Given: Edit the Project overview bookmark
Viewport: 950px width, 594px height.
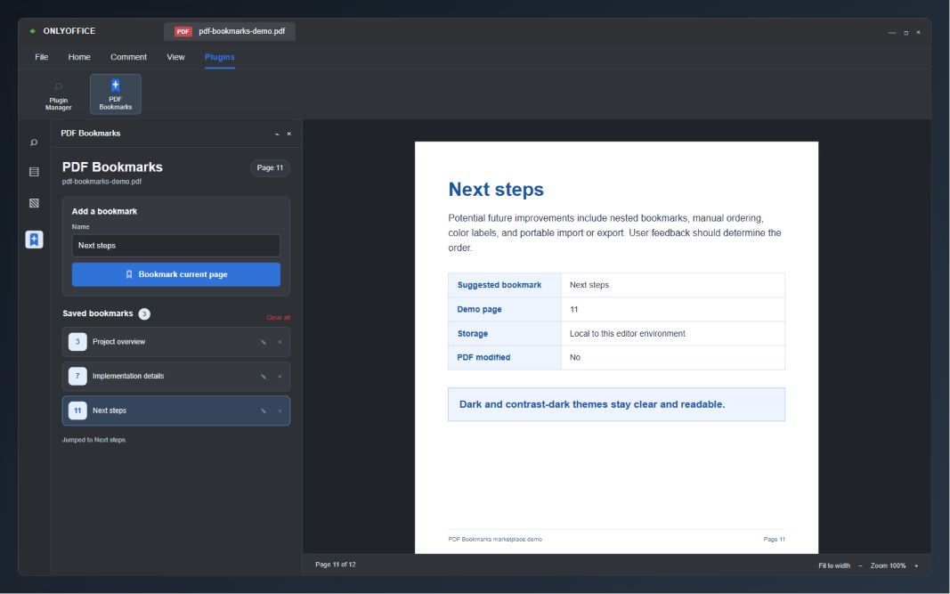Looking at the screenshot, I should pyautogui.click(x=264, y=343).
